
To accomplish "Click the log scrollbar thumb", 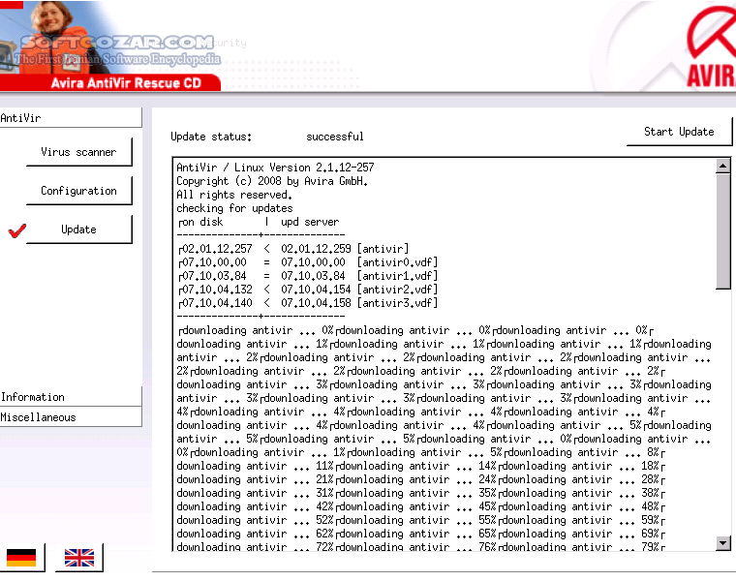I will pyautogui.click(x=722, y=231).
